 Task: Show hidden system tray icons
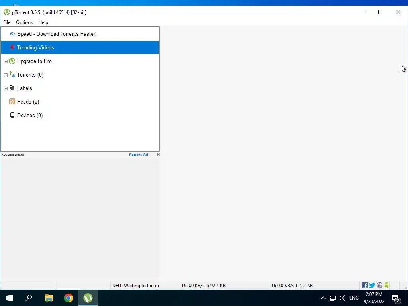(x=323, y=298)
